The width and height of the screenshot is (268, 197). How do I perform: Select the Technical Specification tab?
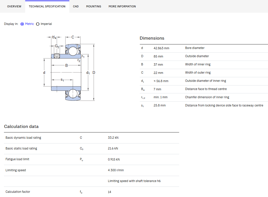pyautogui.click(x=47, y=7)
